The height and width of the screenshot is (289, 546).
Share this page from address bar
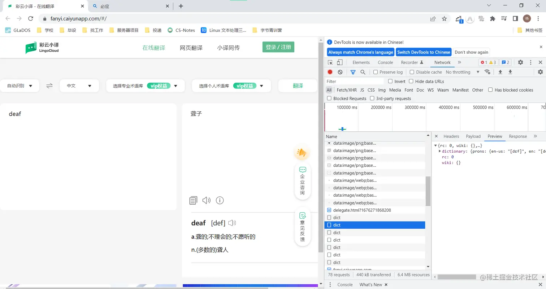[x=433, y=19]
